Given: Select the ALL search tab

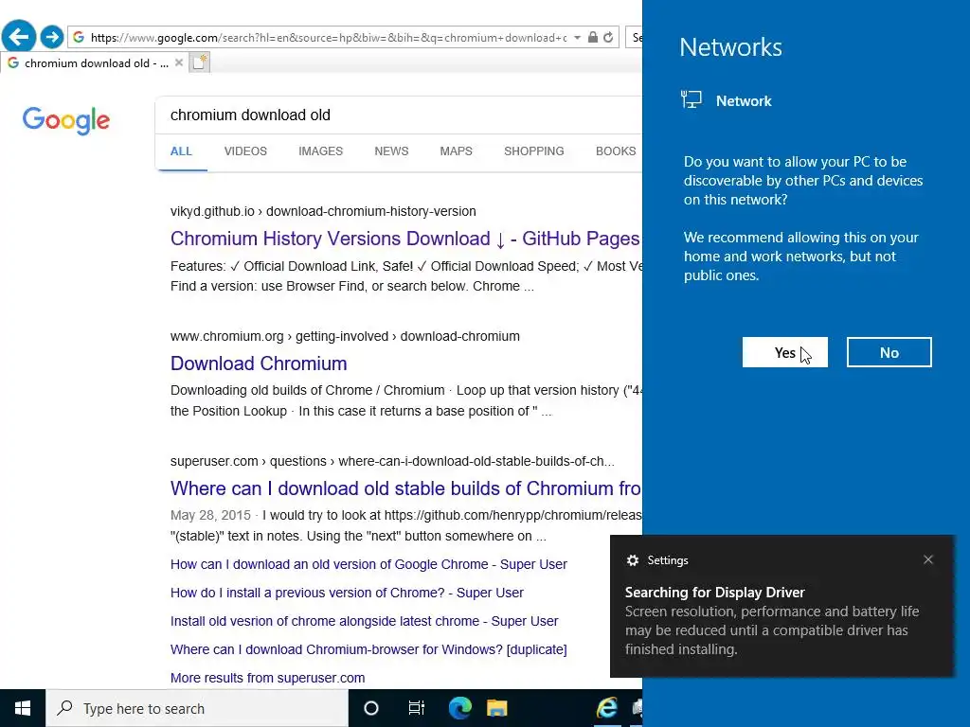Looking at the screenshot, I should (181, 151).
